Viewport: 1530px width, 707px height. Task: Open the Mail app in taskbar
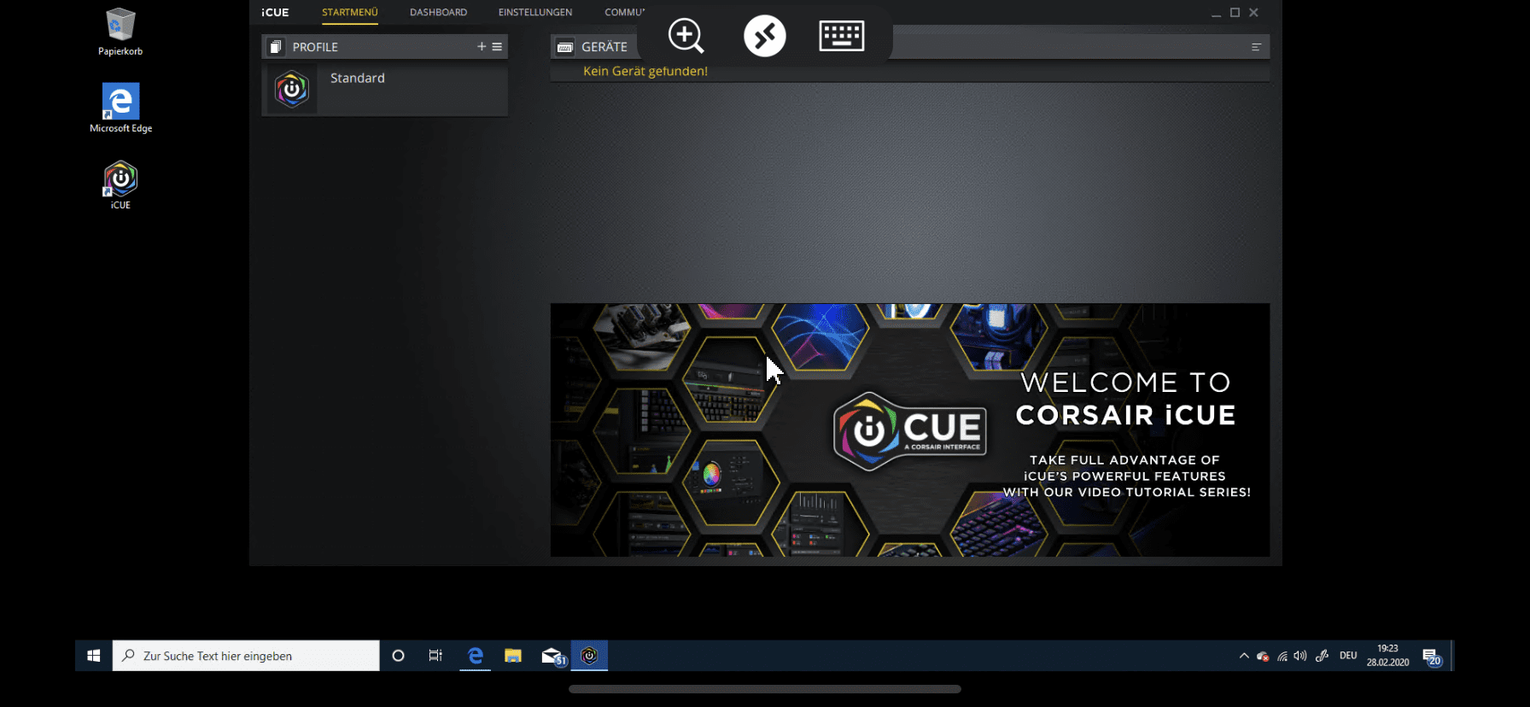coord(552,656)
